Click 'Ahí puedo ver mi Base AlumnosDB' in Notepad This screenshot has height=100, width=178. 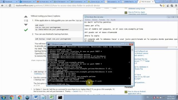click(101, 32)
